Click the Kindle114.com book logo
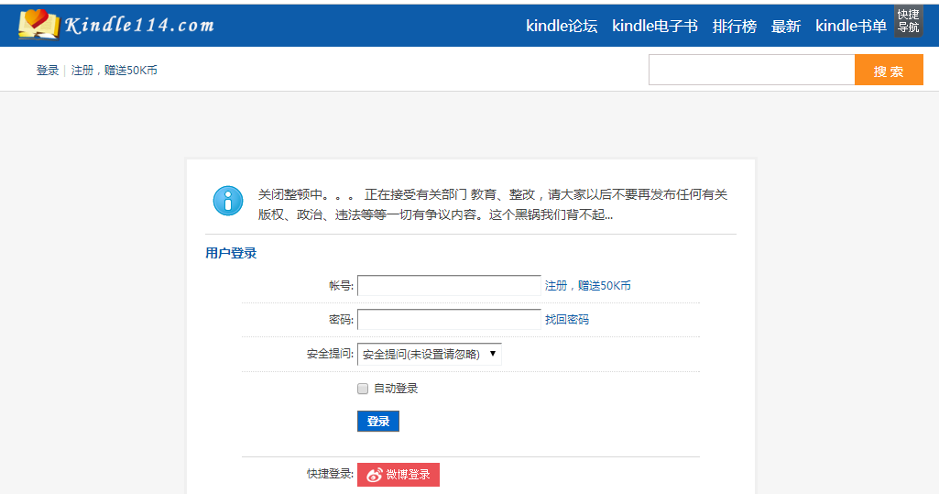Image resolution: width=939 pixels, height=494 pixels. click(x=116, y=25)
